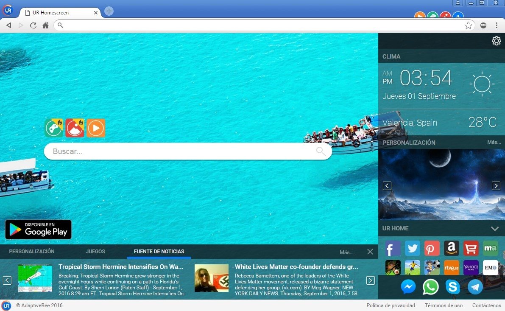
Task: Bookmark this page with the star
Action: [x=468, y=25]
